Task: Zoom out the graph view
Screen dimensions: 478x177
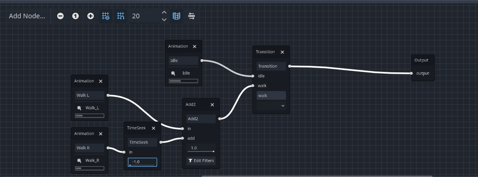Action: pyautogui.click(x=60, y=16)
